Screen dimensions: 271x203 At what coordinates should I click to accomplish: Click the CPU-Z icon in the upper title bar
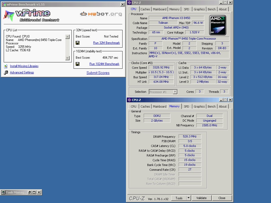click(129, 3)
